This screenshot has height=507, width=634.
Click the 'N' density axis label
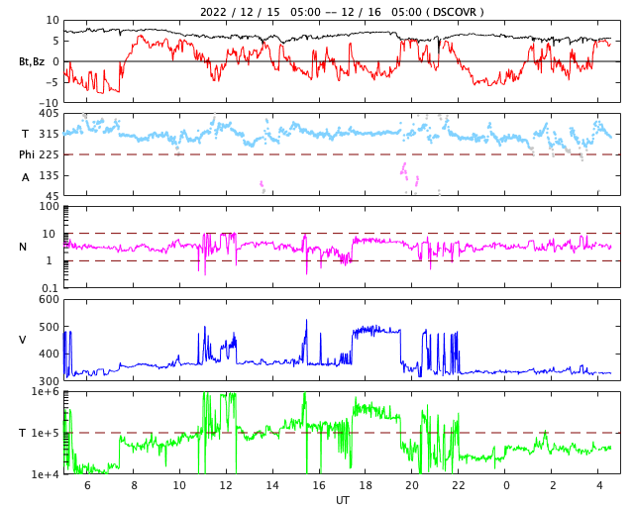point(23,247)
